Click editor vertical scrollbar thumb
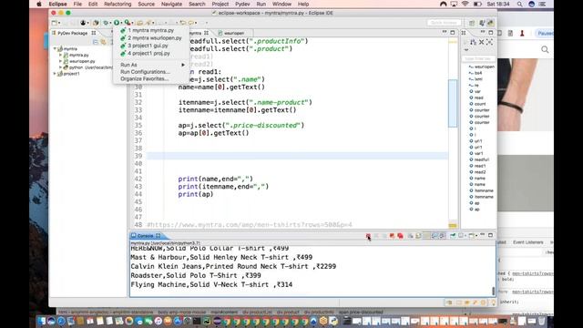583x328 pixels. (x=453, y=103)
